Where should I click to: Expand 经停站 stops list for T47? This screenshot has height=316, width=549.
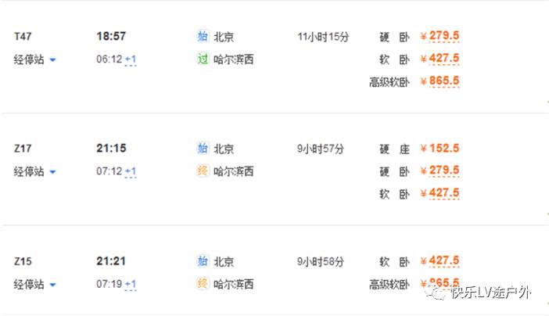point(34,59)
